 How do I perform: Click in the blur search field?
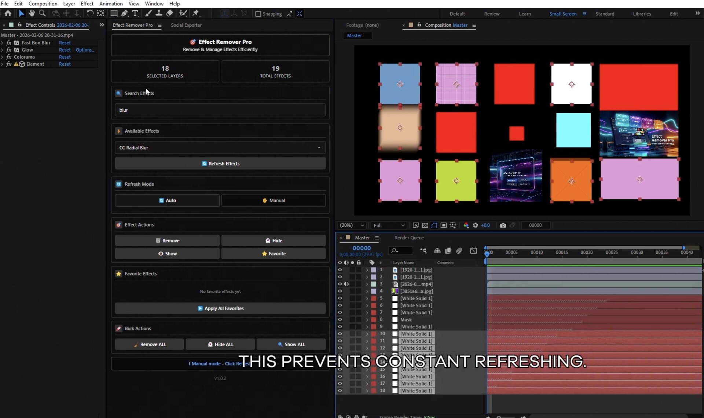coord(220,110)
